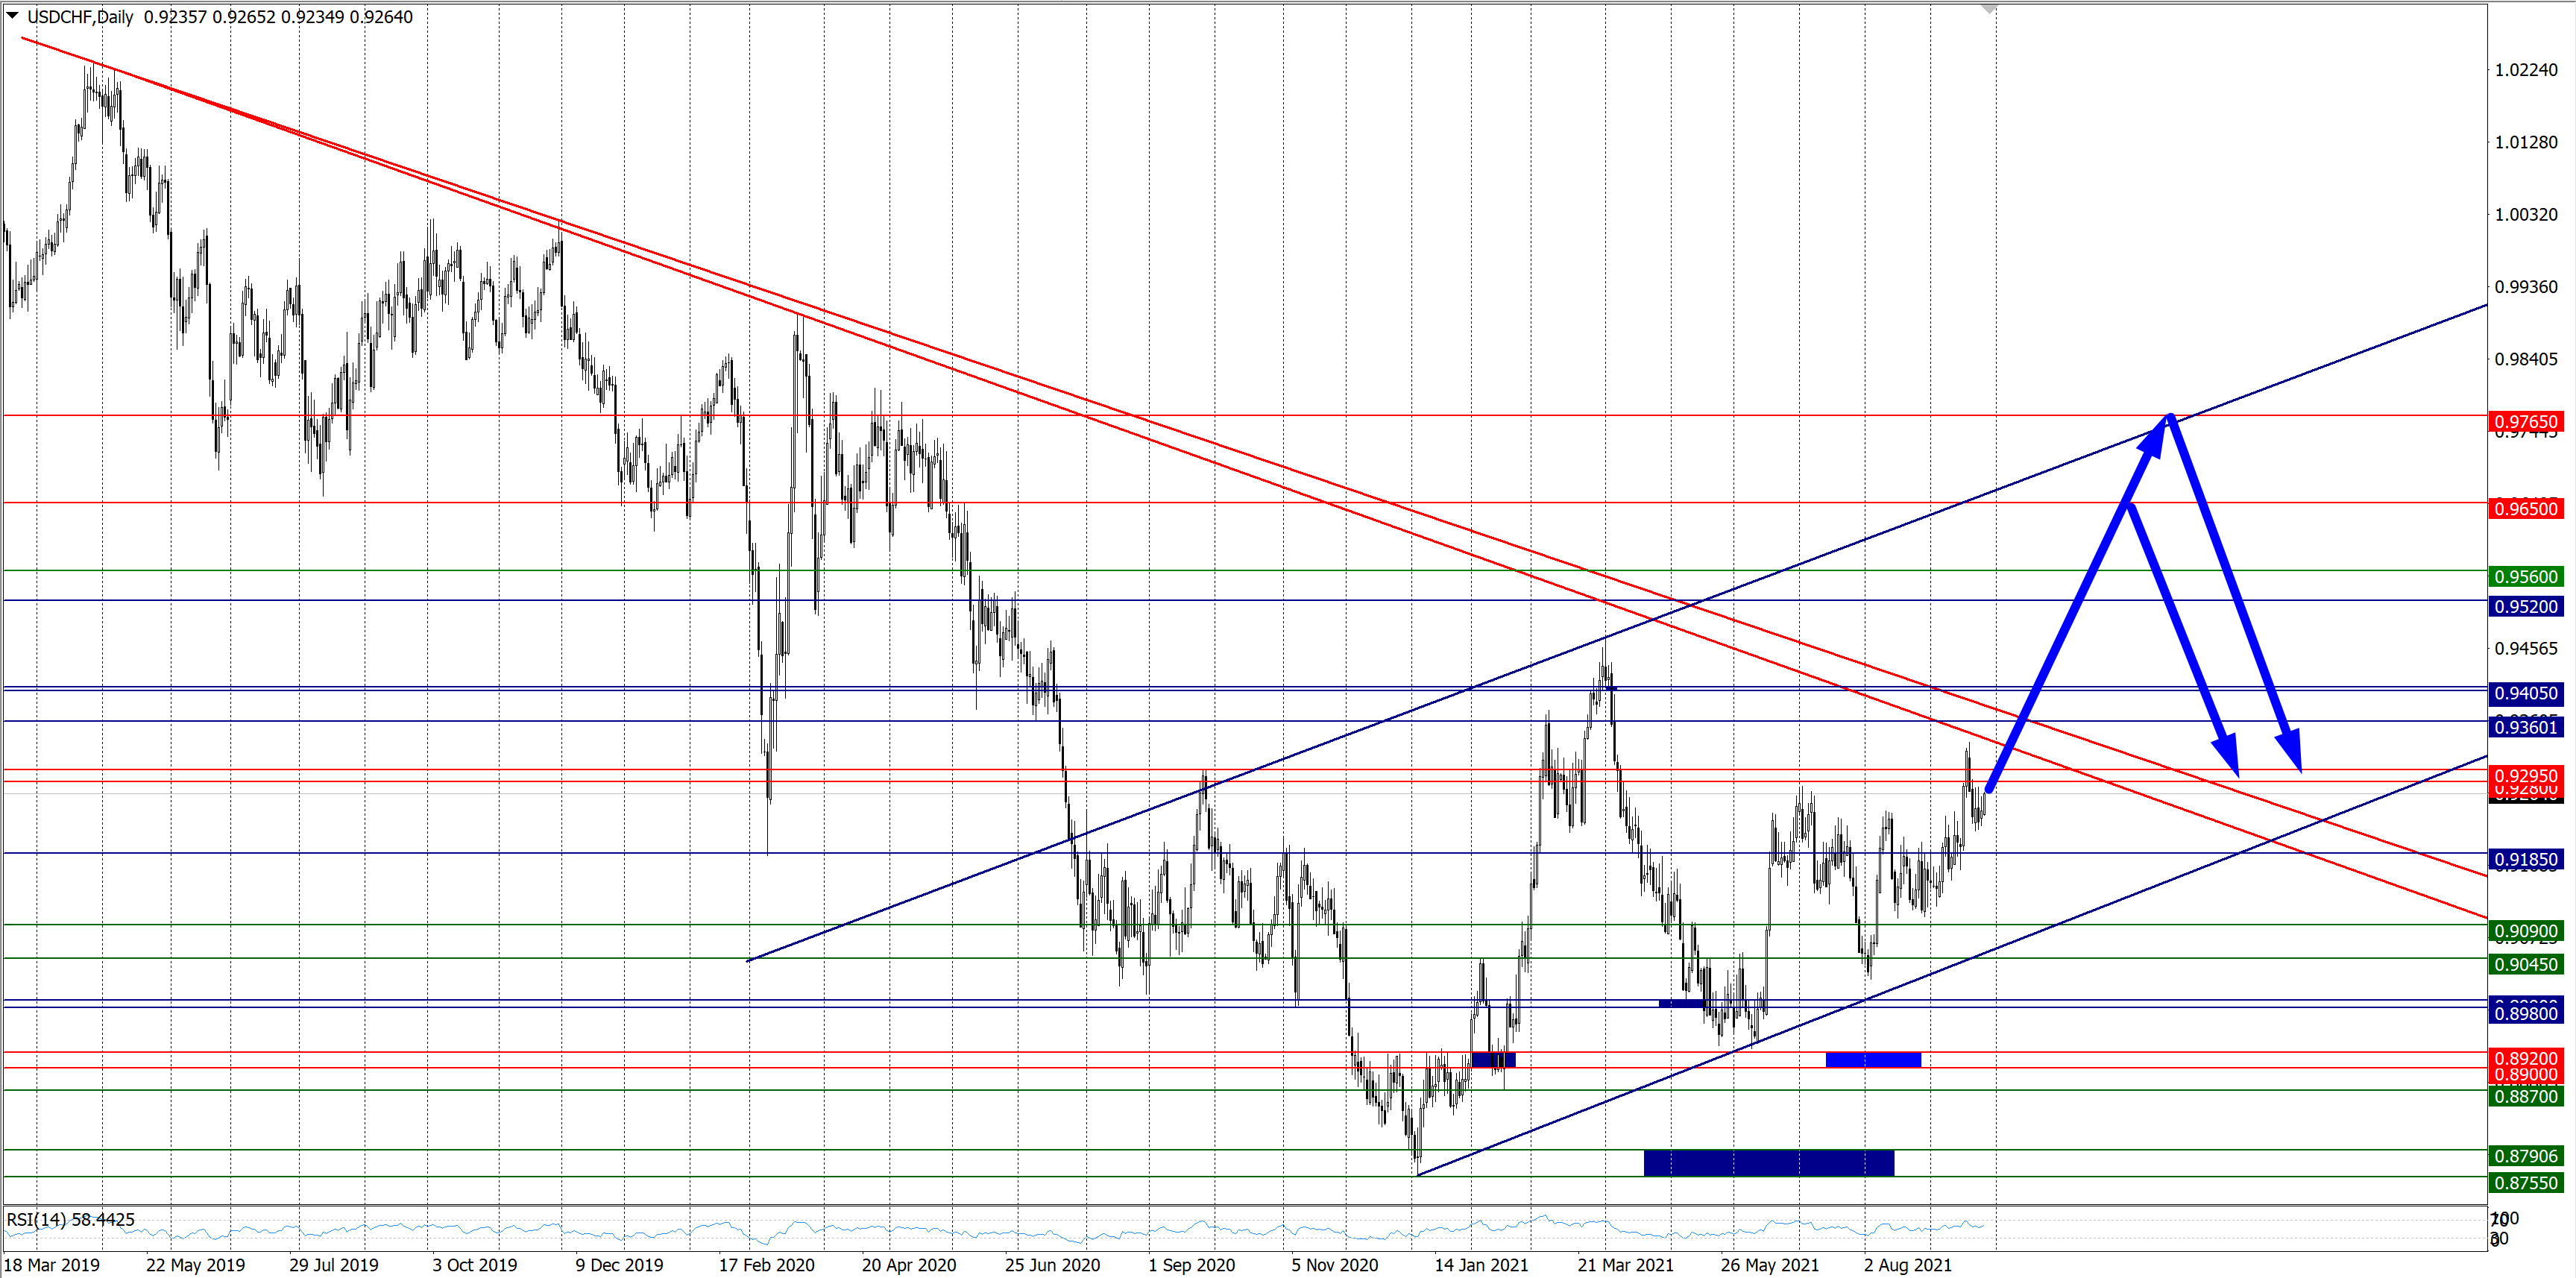This screenshot has height=1278, width=2576.
Task: Select the bright blue rectangle near 0.89200
Action: pyautogui.click(x=1872, y=1060)
